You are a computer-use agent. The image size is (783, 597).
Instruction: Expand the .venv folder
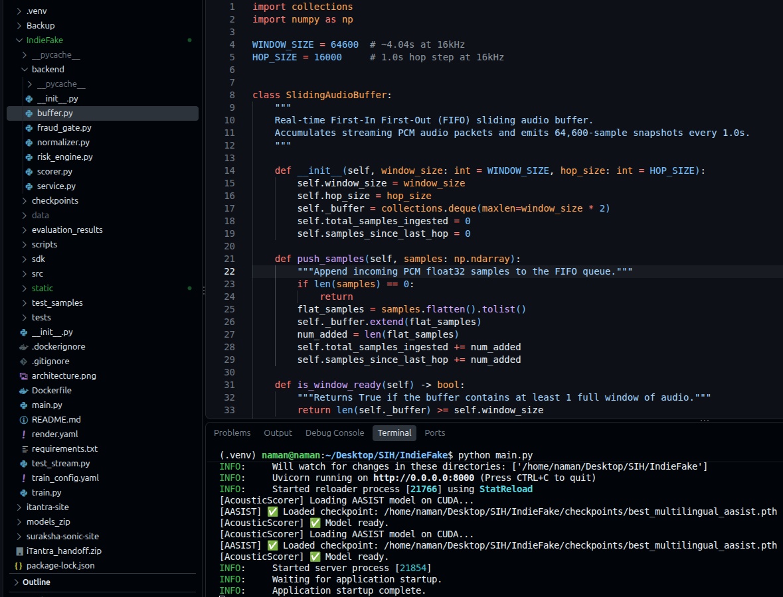coord(19,11)
